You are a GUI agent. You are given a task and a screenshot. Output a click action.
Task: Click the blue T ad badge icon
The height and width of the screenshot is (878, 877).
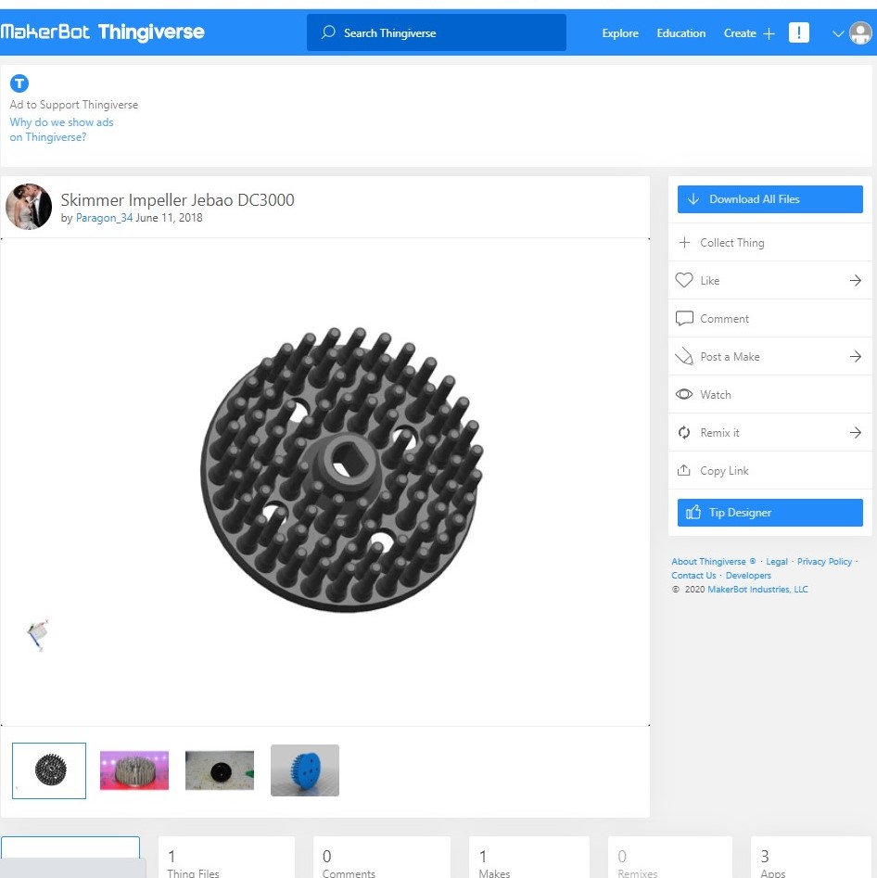coord(19,83)
